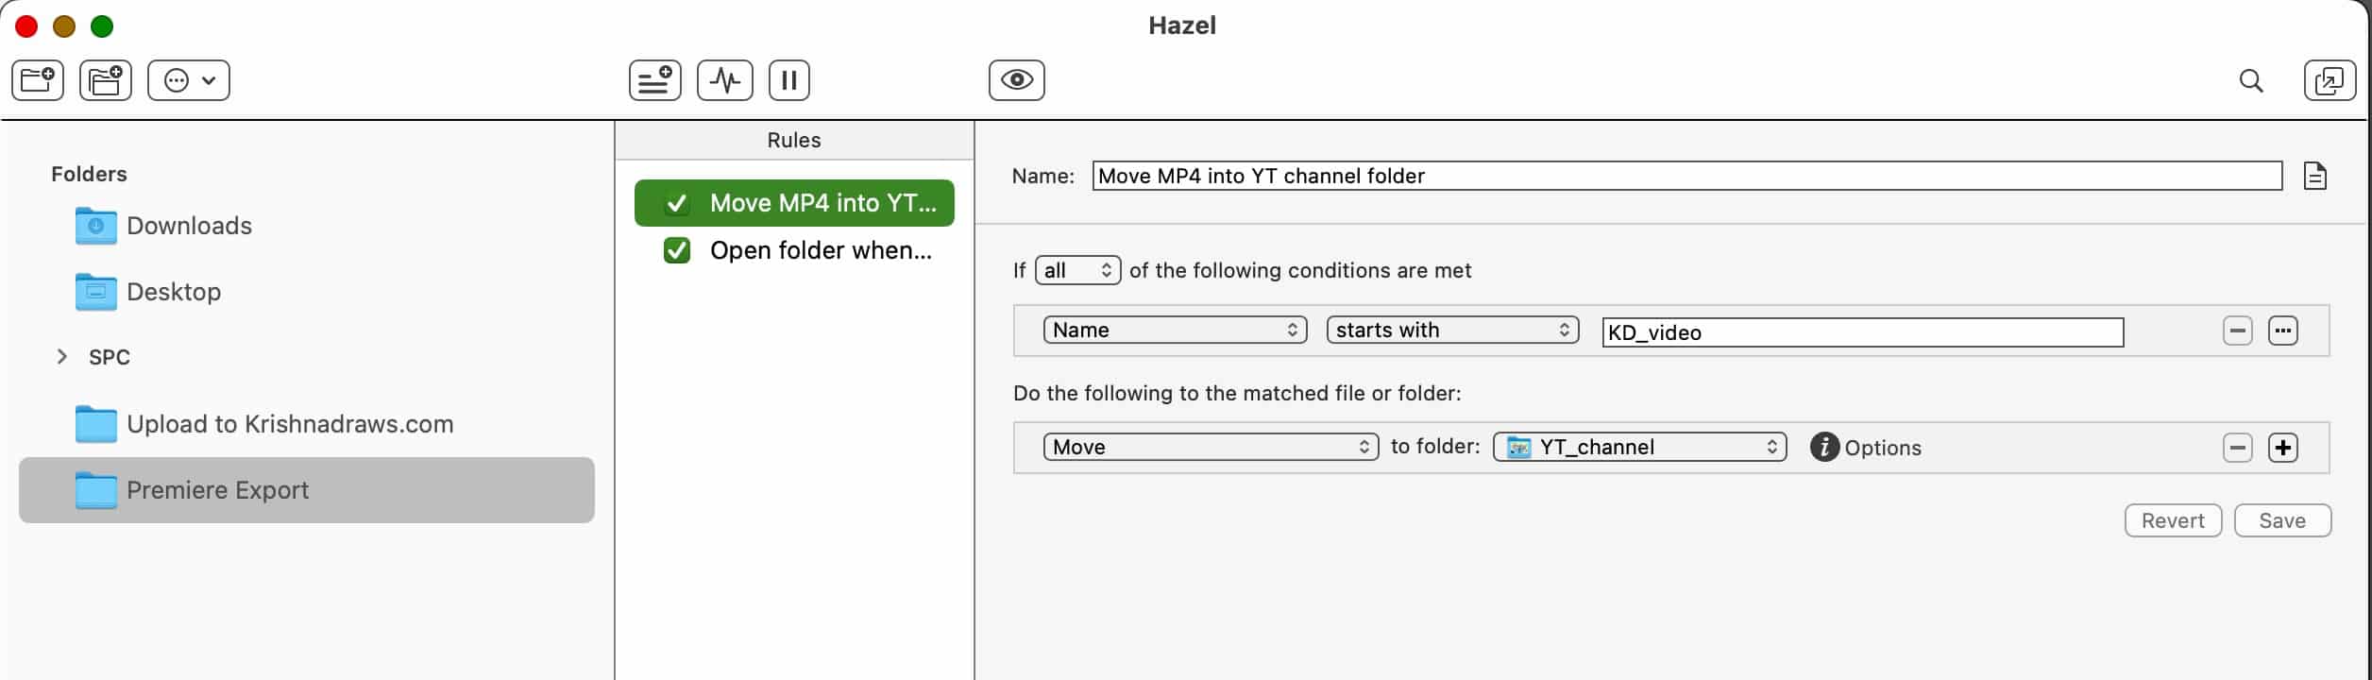Select Upload to Krishnadraws.com folder
Screen dimensions: 2372x680
(x=289, y=424)
